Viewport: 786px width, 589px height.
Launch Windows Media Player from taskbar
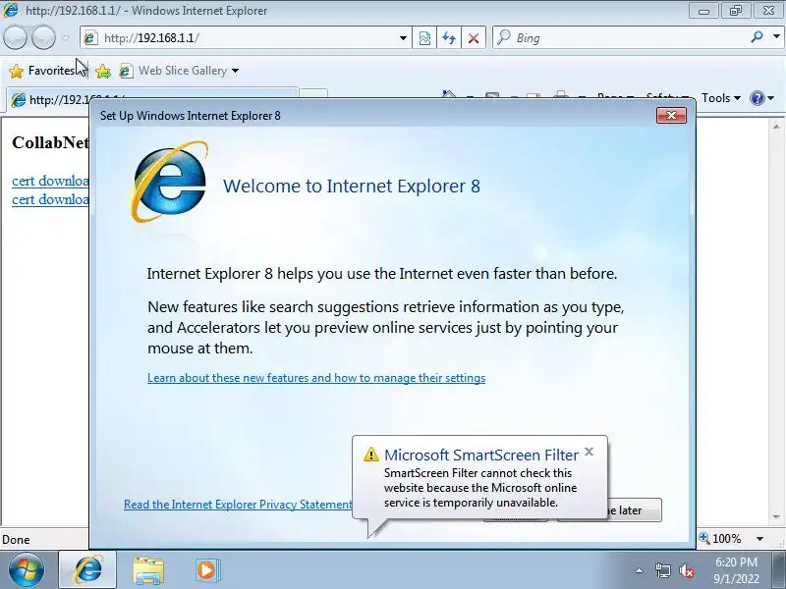tap(207, 570)
